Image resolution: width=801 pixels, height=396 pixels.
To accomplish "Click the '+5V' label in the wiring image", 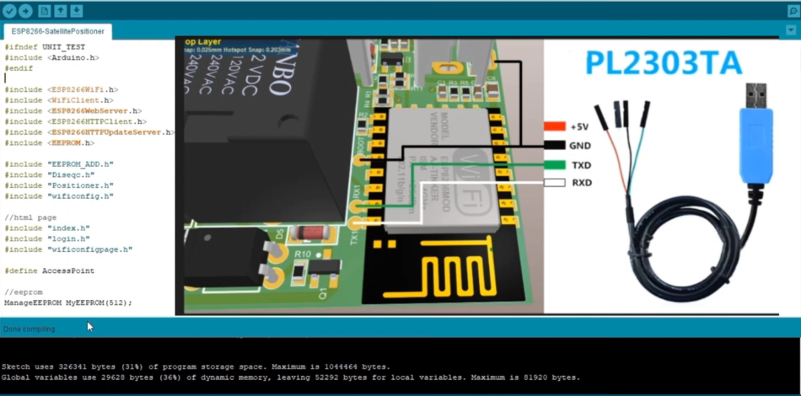I will (581, 126).
